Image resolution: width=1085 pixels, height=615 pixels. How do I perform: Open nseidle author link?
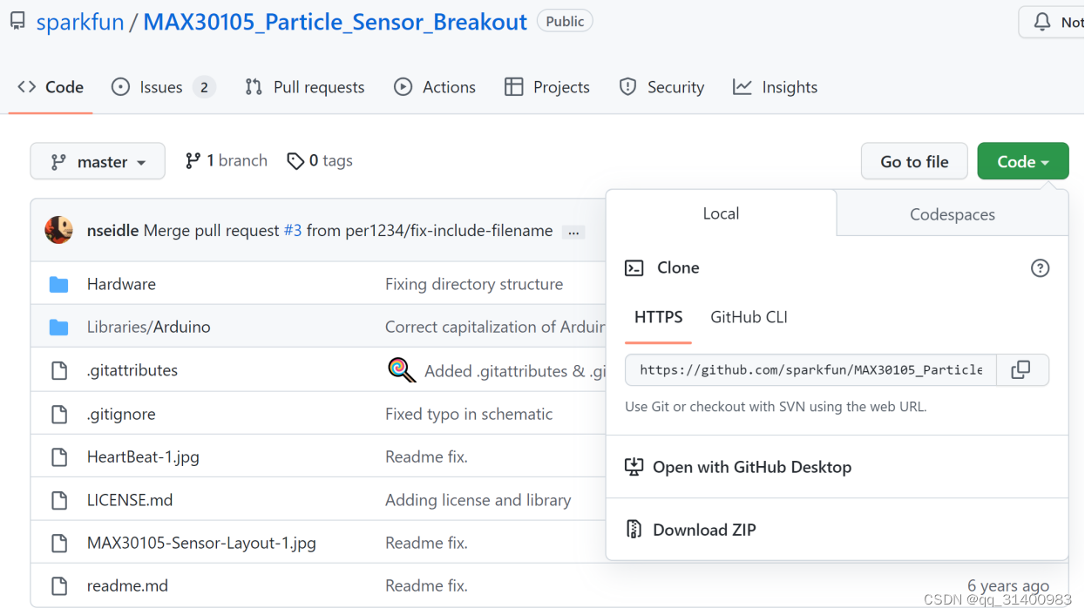(113, 231)
